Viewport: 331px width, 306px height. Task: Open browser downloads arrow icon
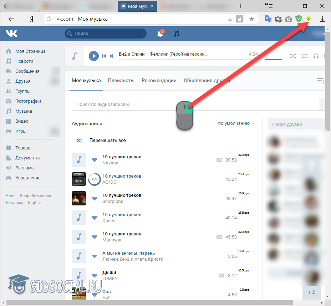pos(322,19)
